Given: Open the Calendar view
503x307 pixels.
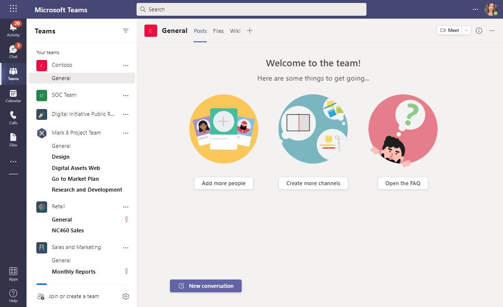Looking at the screenshot, I should (13, 96).
